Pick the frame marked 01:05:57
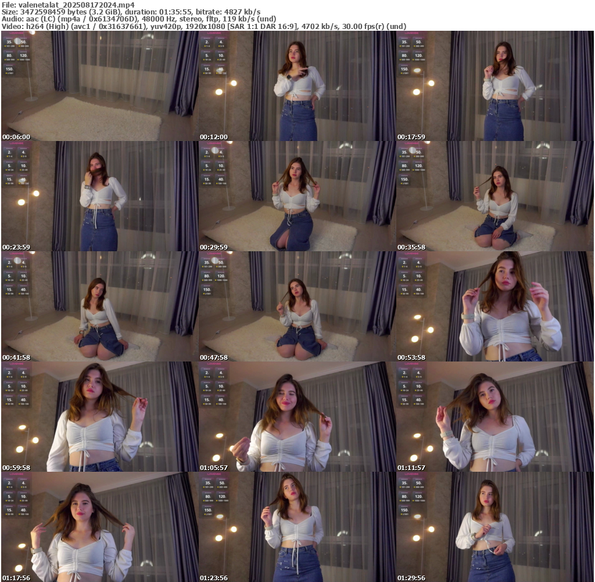Image resolution: width=595 pixels, height=582 pixels. point(297,417)
